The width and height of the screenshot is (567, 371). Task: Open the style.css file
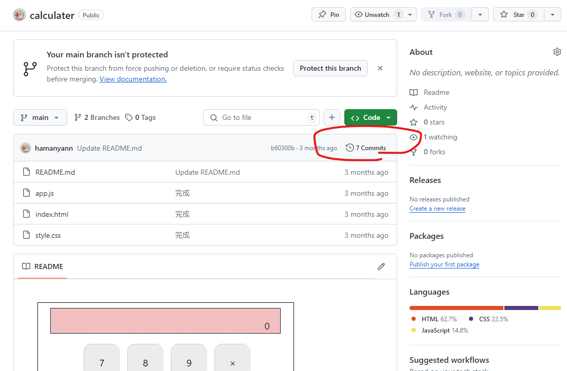[48, 235]
